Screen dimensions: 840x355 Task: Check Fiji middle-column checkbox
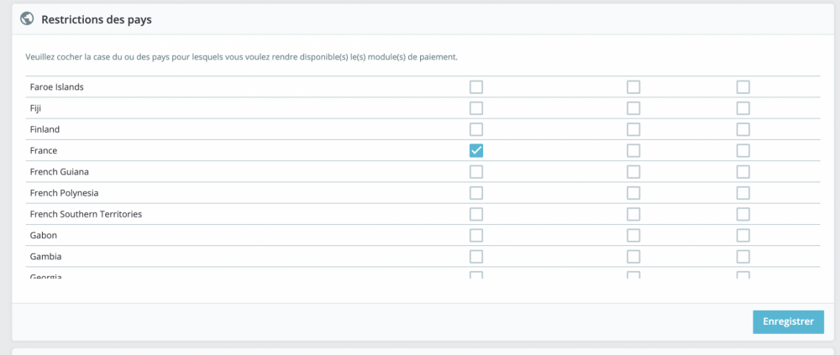[x=633, y=108]
